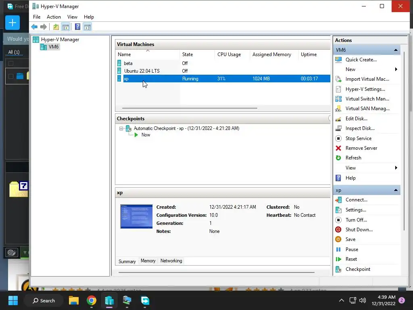Pause the xp virtual machine
This screenshot has width=413, height=310.
pos(352,249)
